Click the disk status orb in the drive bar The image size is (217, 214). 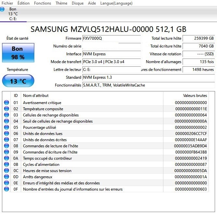3,9
